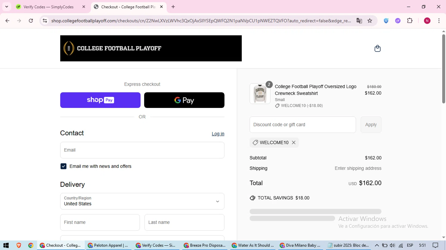Click the College Football Playoff logo banner

(x=151, y=48)
